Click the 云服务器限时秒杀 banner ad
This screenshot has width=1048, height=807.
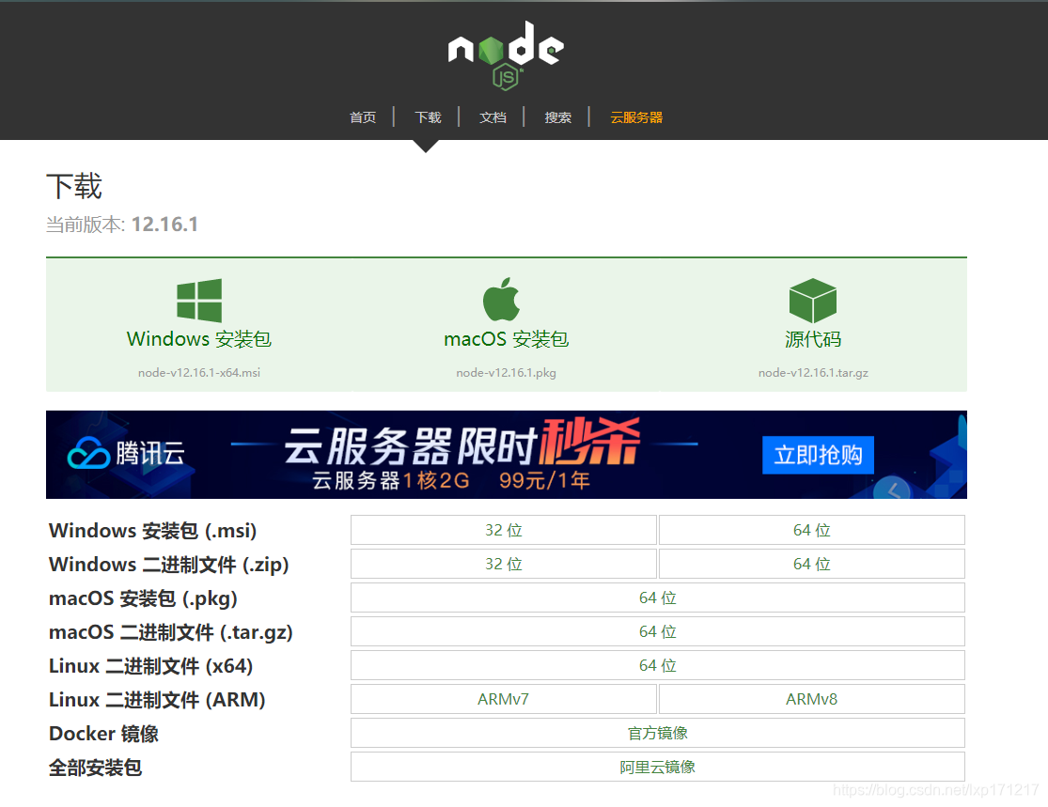[507, 455]
